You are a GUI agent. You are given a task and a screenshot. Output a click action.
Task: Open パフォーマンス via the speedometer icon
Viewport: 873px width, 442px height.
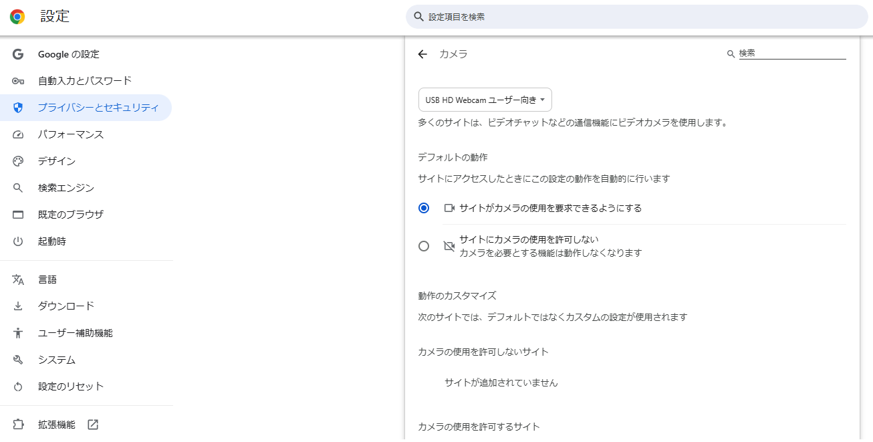point(17,134)
